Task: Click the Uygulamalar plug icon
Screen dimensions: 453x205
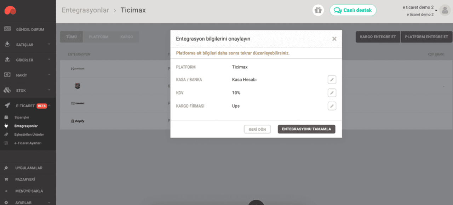Action: point(6,168)
